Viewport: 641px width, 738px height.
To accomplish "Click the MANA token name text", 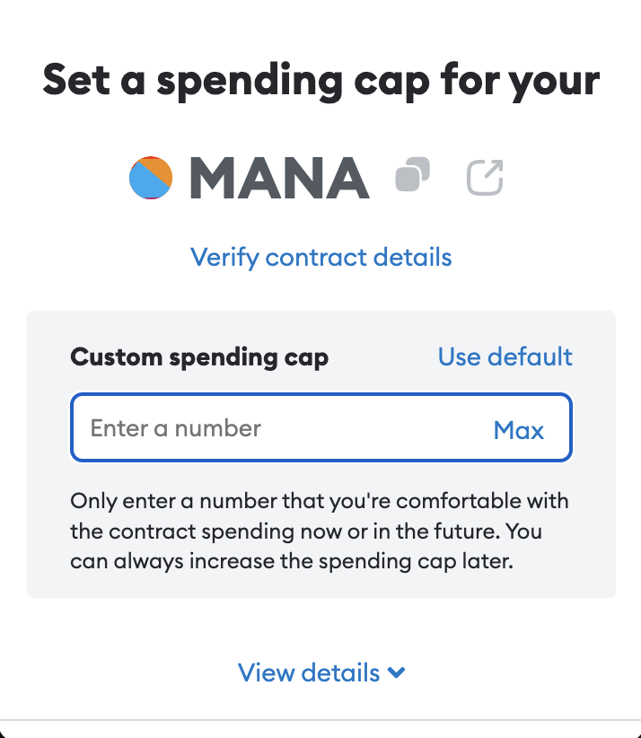I will pyautogui.click(x=279, y=177).
